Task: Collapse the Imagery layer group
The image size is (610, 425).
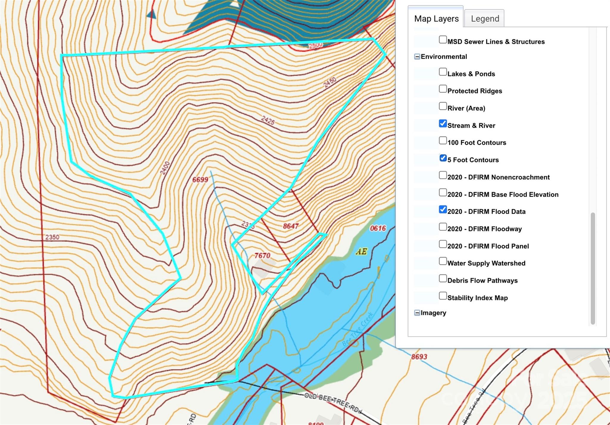Action: tap(417, 313)
